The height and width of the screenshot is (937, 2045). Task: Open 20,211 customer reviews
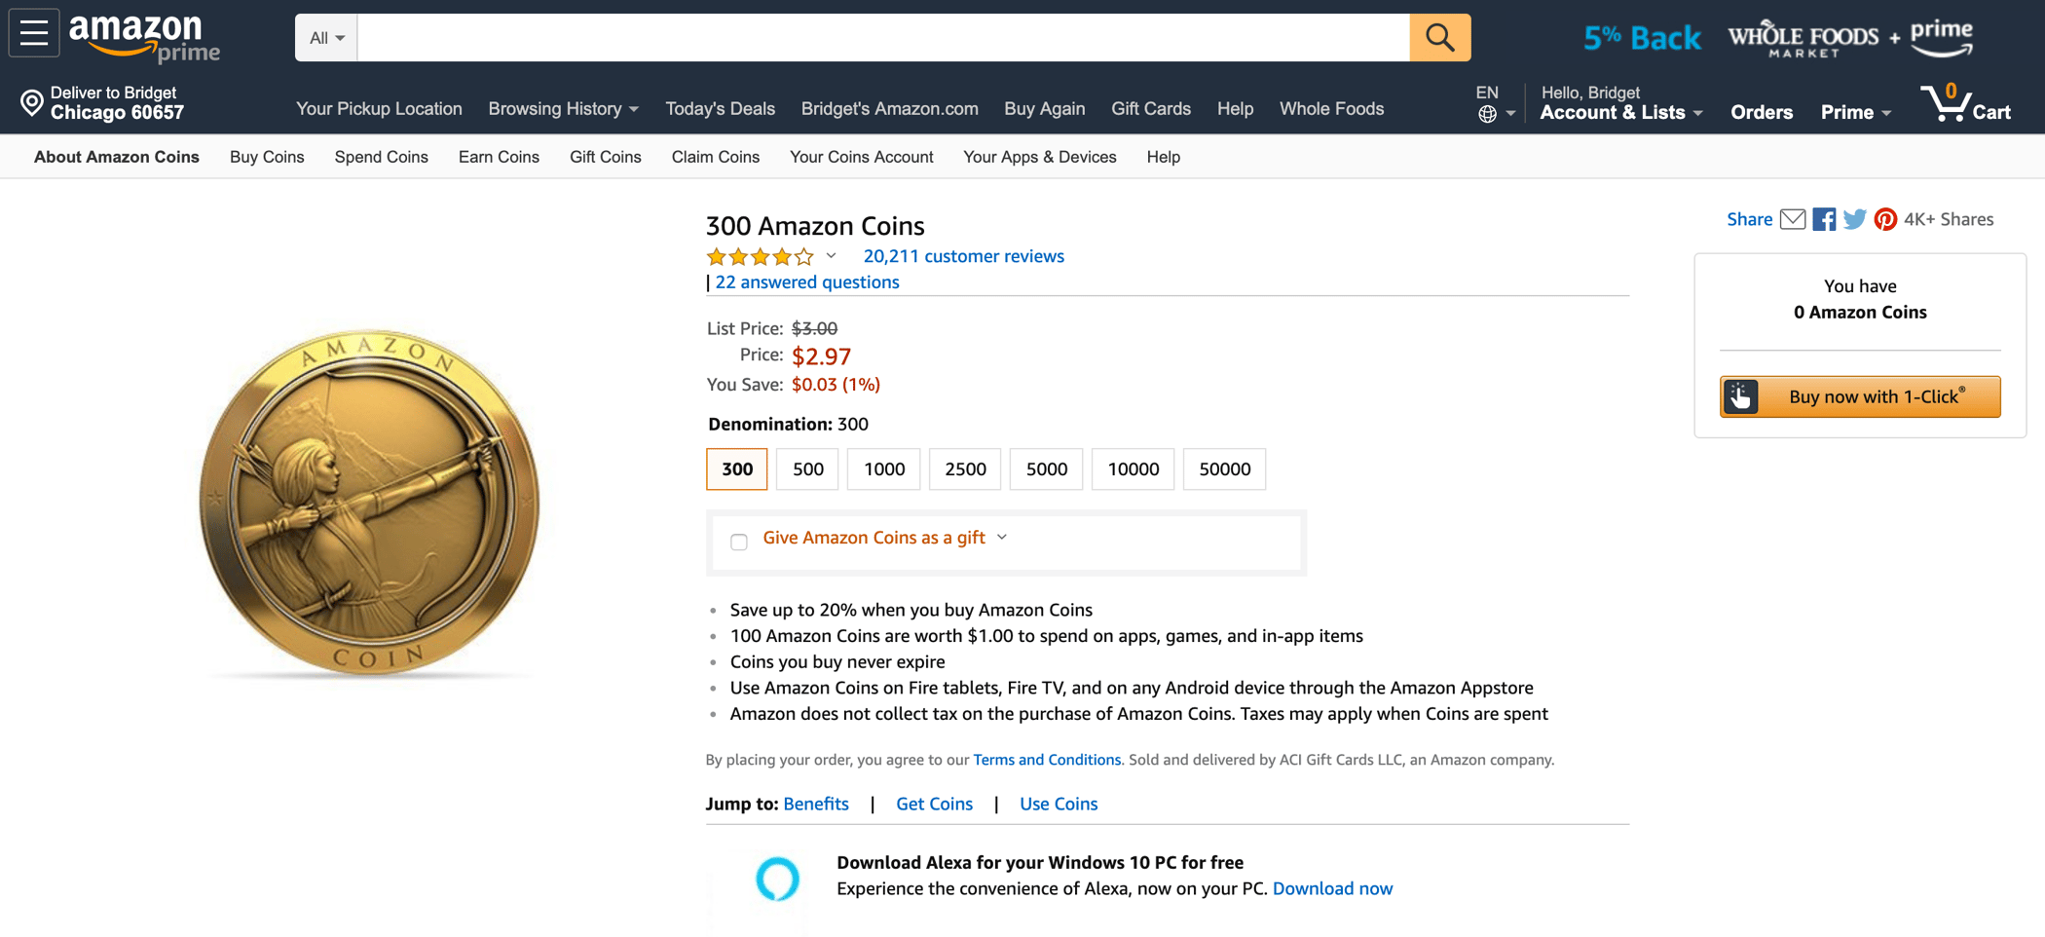tap(963, 256)
